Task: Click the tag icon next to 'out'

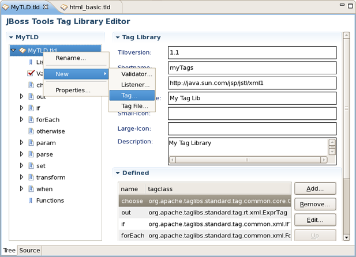Action: click(31, 96)
